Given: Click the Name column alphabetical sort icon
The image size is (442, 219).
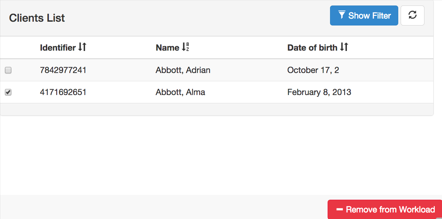Looking at the screenshot, I should (x=185, y=47).
